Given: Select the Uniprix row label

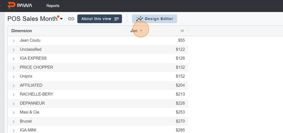Looking at the screenshot, I should coord(26,76).
